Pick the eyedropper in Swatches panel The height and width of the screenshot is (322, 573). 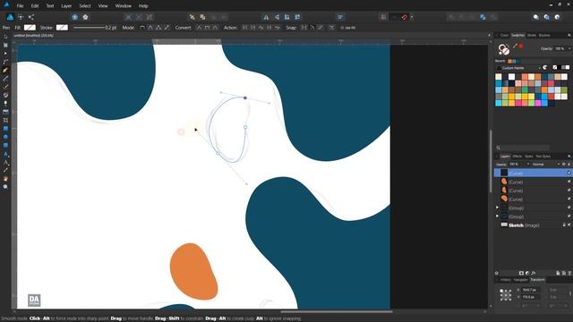515,47
